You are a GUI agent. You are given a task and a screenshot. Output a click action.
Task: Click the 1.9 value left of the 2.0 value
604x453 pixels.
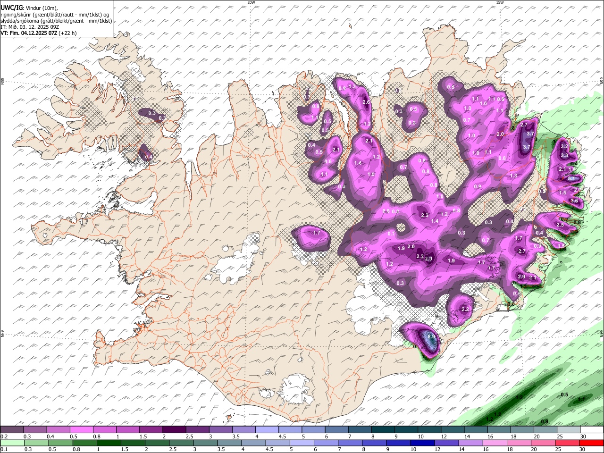click(401, 249)
